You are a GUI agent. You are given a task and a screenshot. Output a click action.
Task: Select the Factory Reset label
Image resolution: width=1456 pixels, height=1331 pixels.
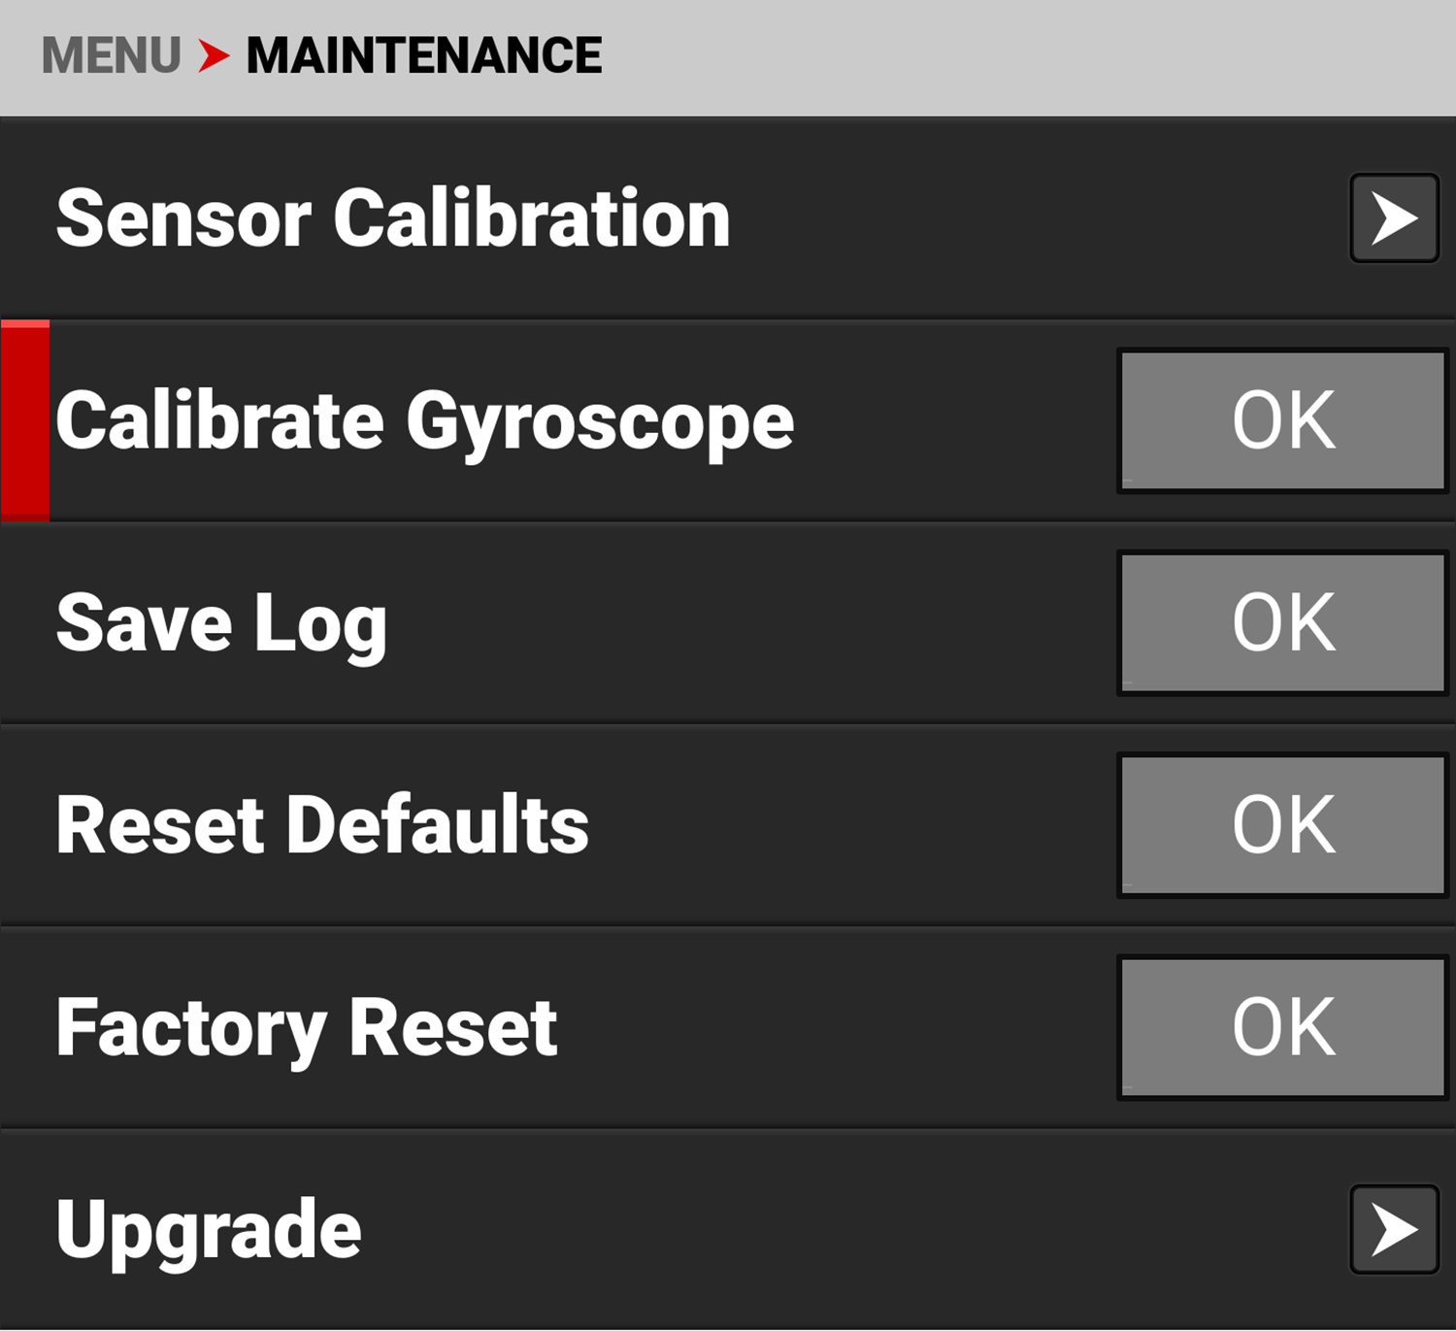[x=307, y=1027]
